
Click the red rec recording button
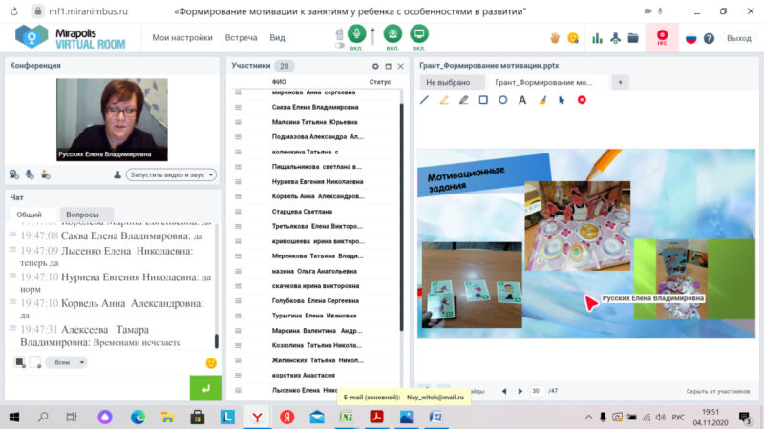coord(662,37)
